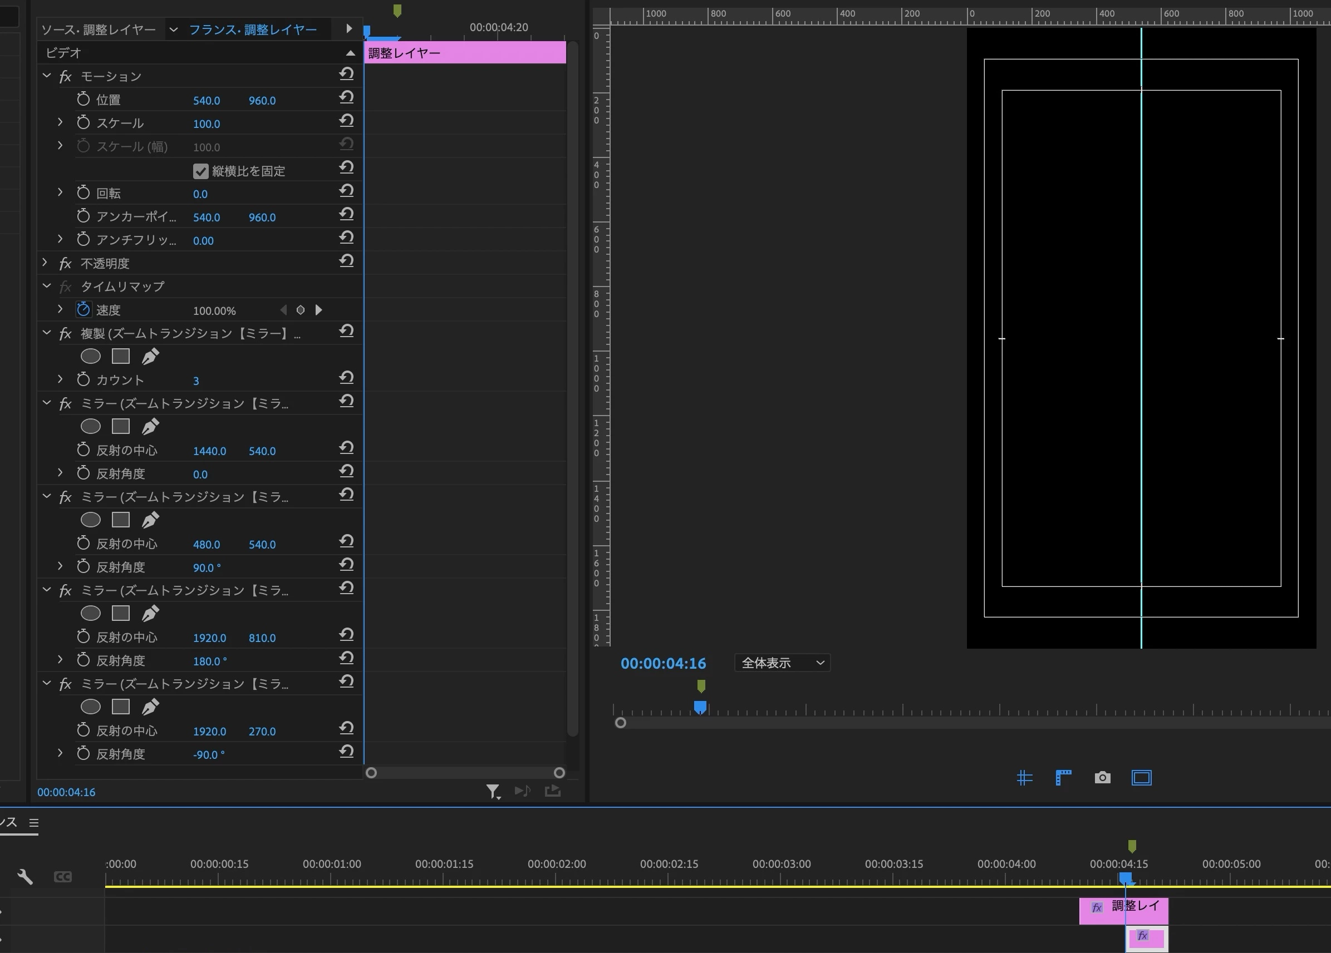Toggle the show guides grid button
This screenshot has width=1331, height=953.
click(1024, 778)
